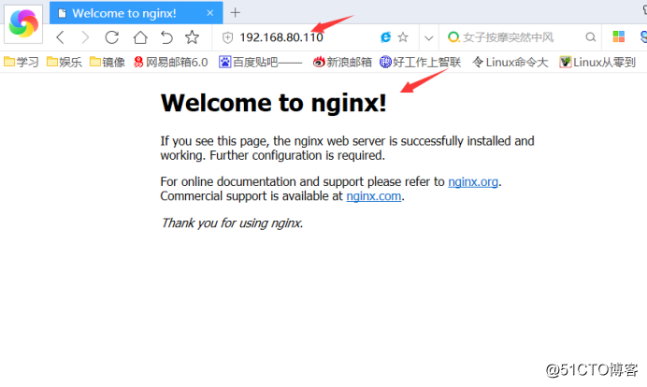Go back with the back arrow
Screen dimensions: 647x387
[x=60, y=37]
